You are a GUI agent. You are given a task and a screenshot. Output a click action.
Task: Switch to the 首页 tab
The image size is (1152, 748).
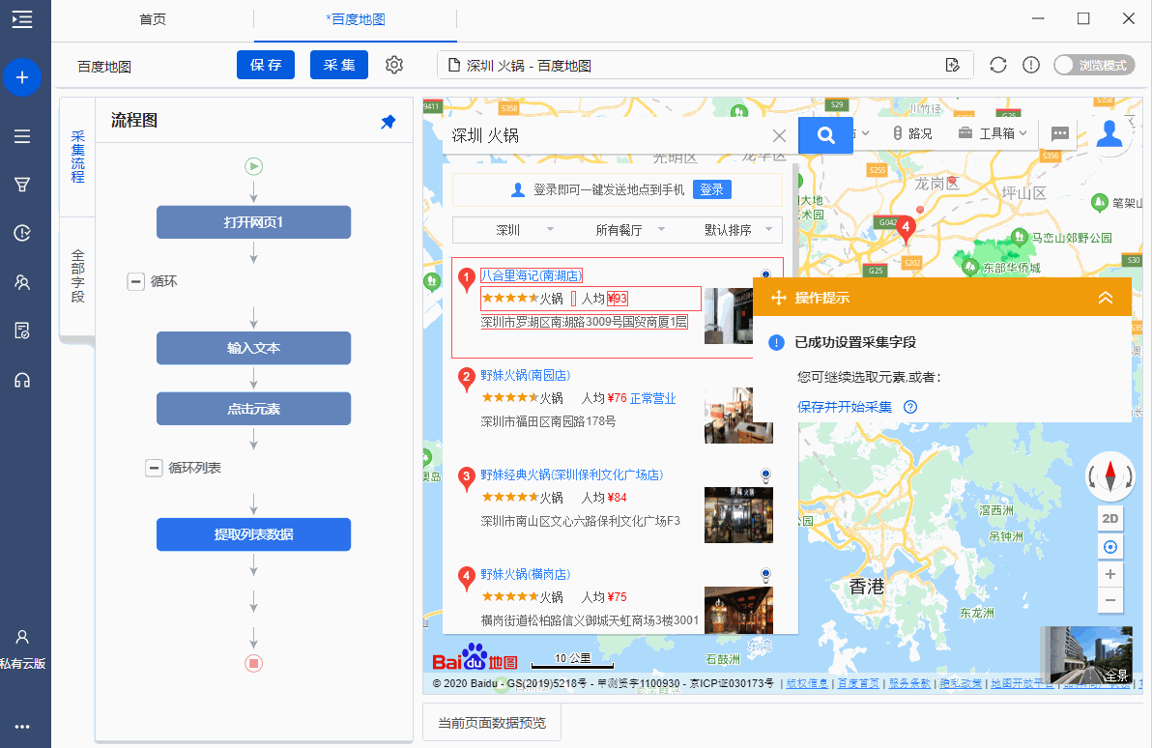pos(153,20)
